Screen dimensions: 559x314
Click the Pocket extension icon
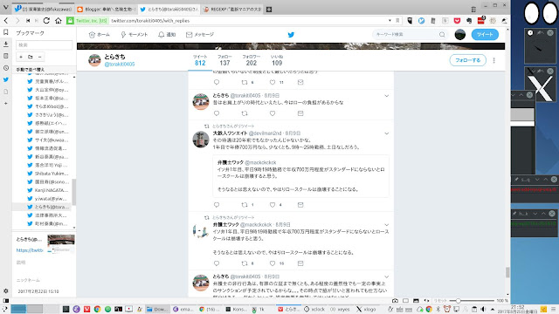[457, 21]
